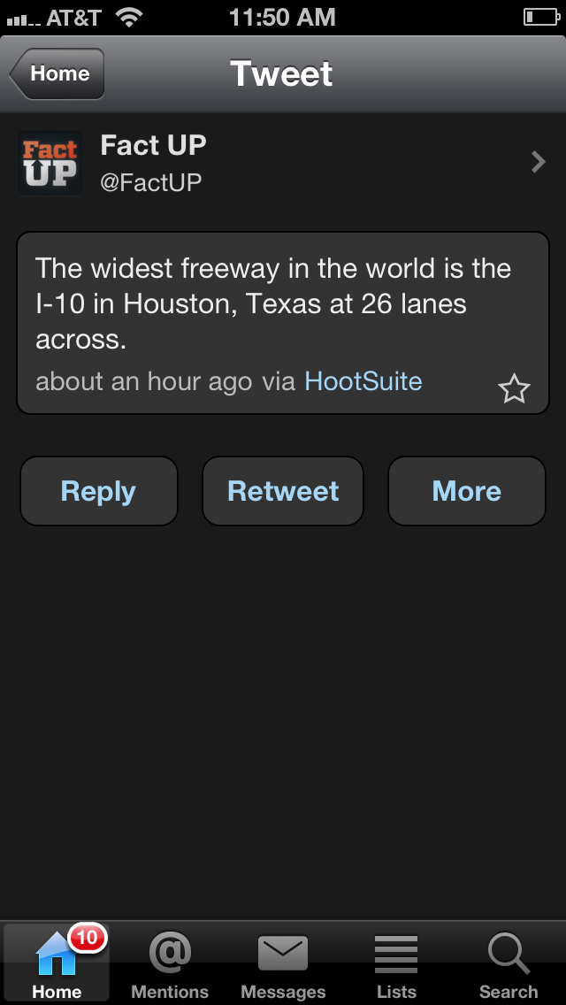Image resolution: width=566 pixels, height=1005 pixels.
Task: Open the Fact UP profile avatar
Action: tap(50, 164)
